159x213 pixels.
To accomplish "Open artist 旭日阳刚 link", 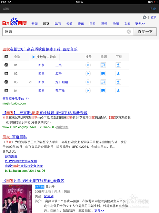I will [x=62, y=82].
